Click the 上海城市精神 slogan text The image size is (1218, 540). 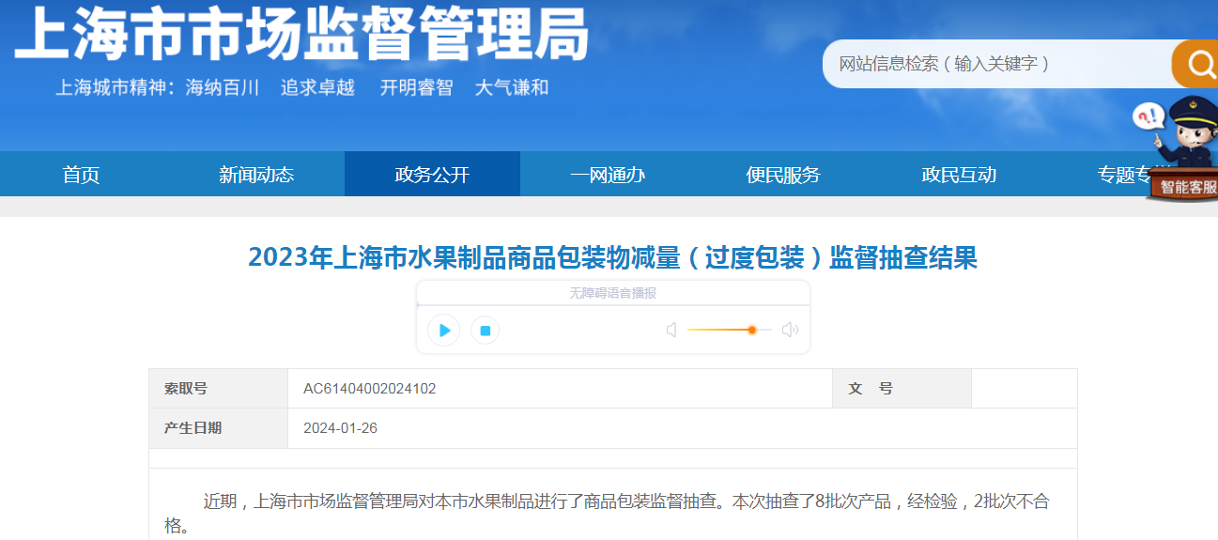tap(302, 87)
